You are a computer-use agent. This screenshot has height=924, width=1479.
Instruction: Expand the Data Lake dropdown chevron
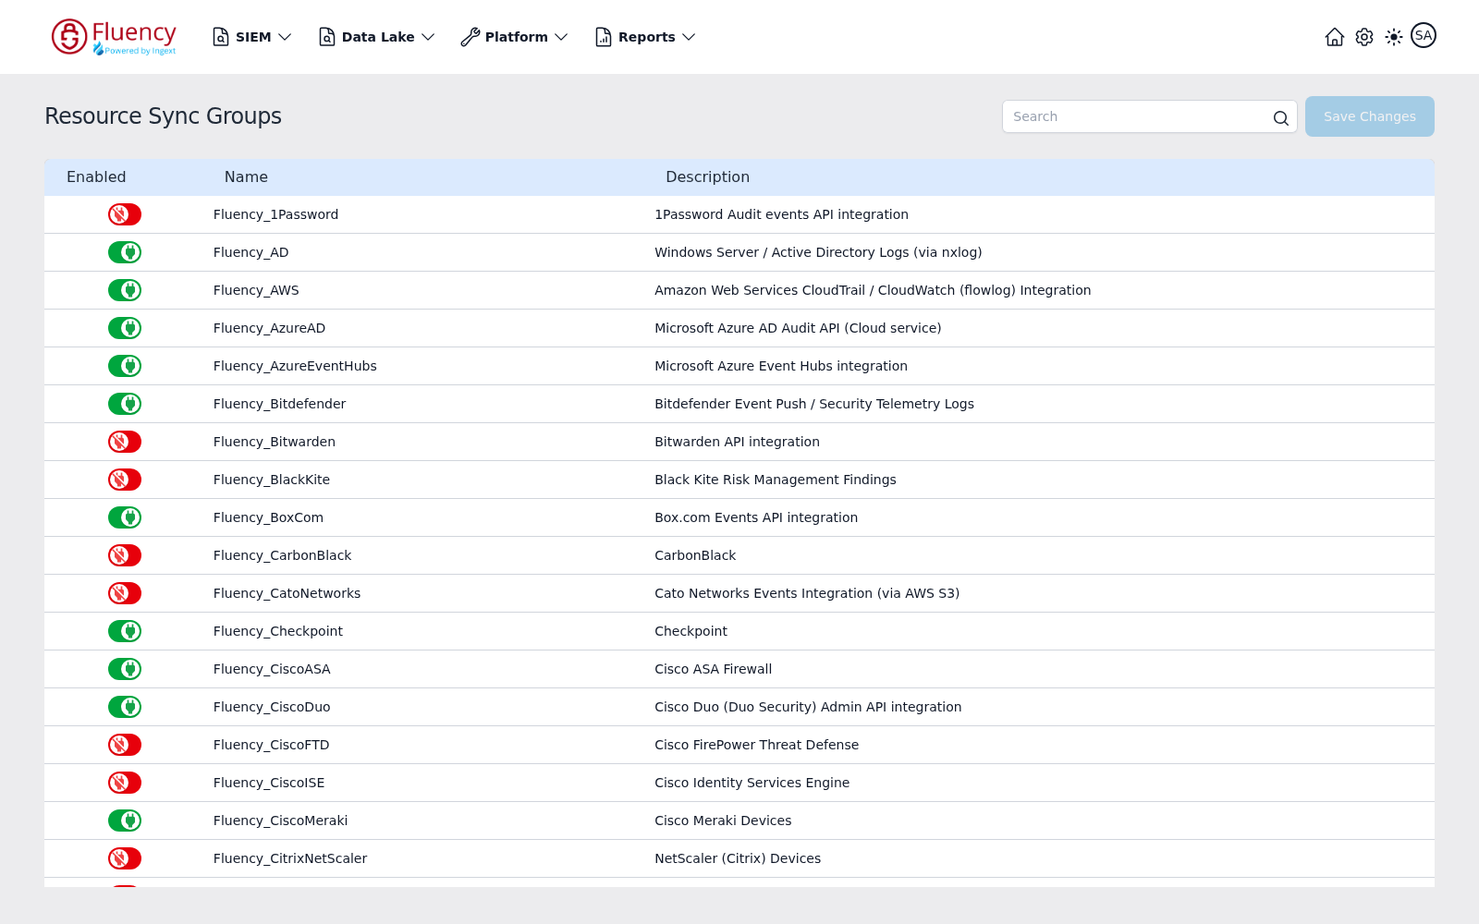[x=428, y=37]
